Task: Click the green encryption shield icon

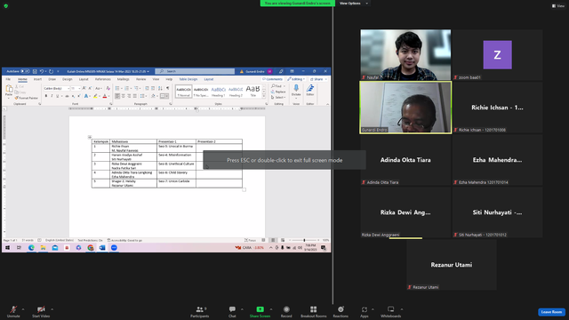Action: tap(6, 6)
